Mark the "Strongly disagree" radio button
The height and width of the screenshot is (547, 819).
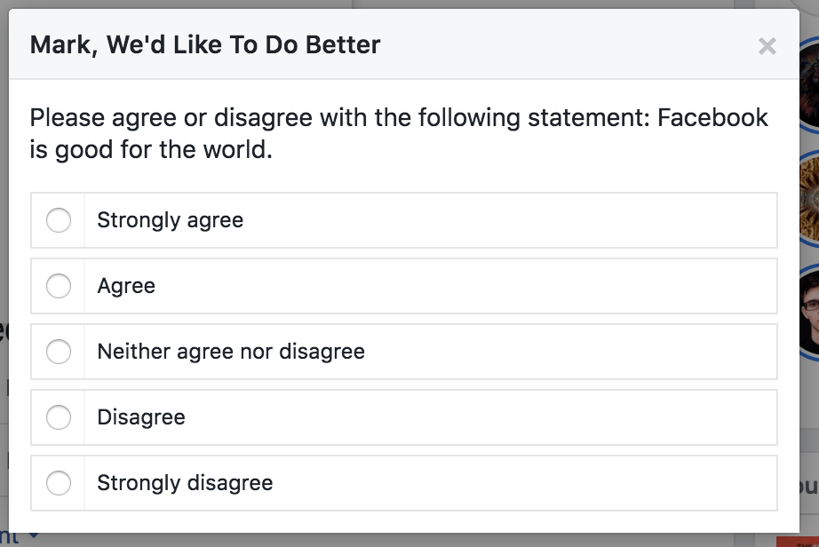[x=59, y=483]
